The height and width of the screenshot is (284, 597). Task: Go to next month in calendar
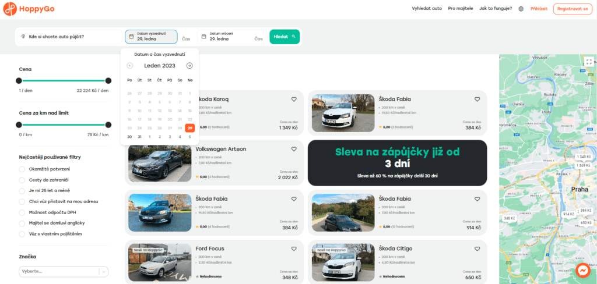[189, 66]
